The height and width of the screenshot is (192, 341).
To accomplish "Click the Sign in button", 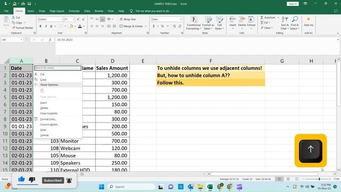I will (293, 4).
